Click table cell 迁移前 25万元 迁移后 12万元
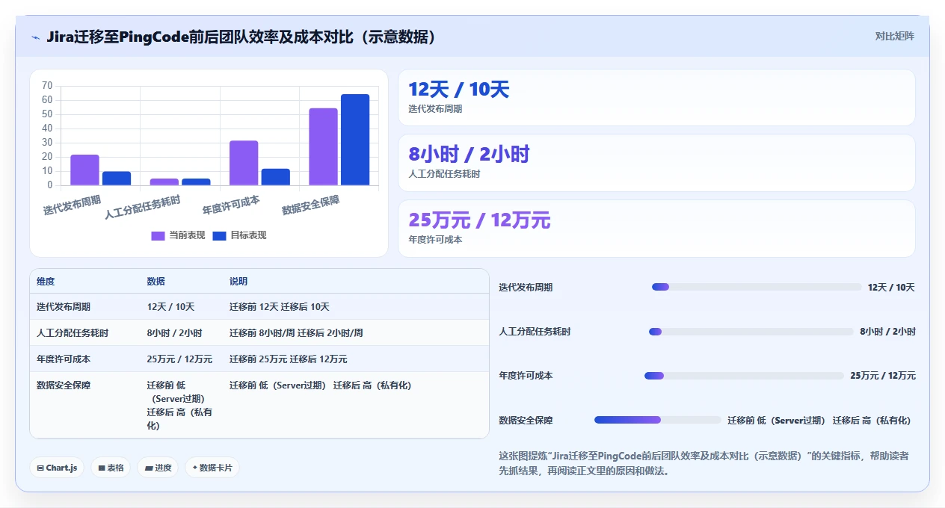Image resolution: width=945 pixels, height=508 pixels. coord(288,359)
